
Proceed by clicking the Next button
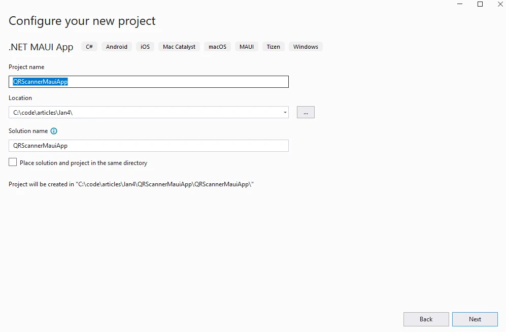coord(475,319)
